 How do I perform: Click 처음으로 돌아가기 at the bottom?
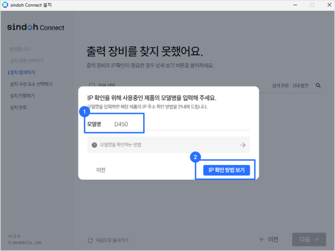tap(112, 241)
